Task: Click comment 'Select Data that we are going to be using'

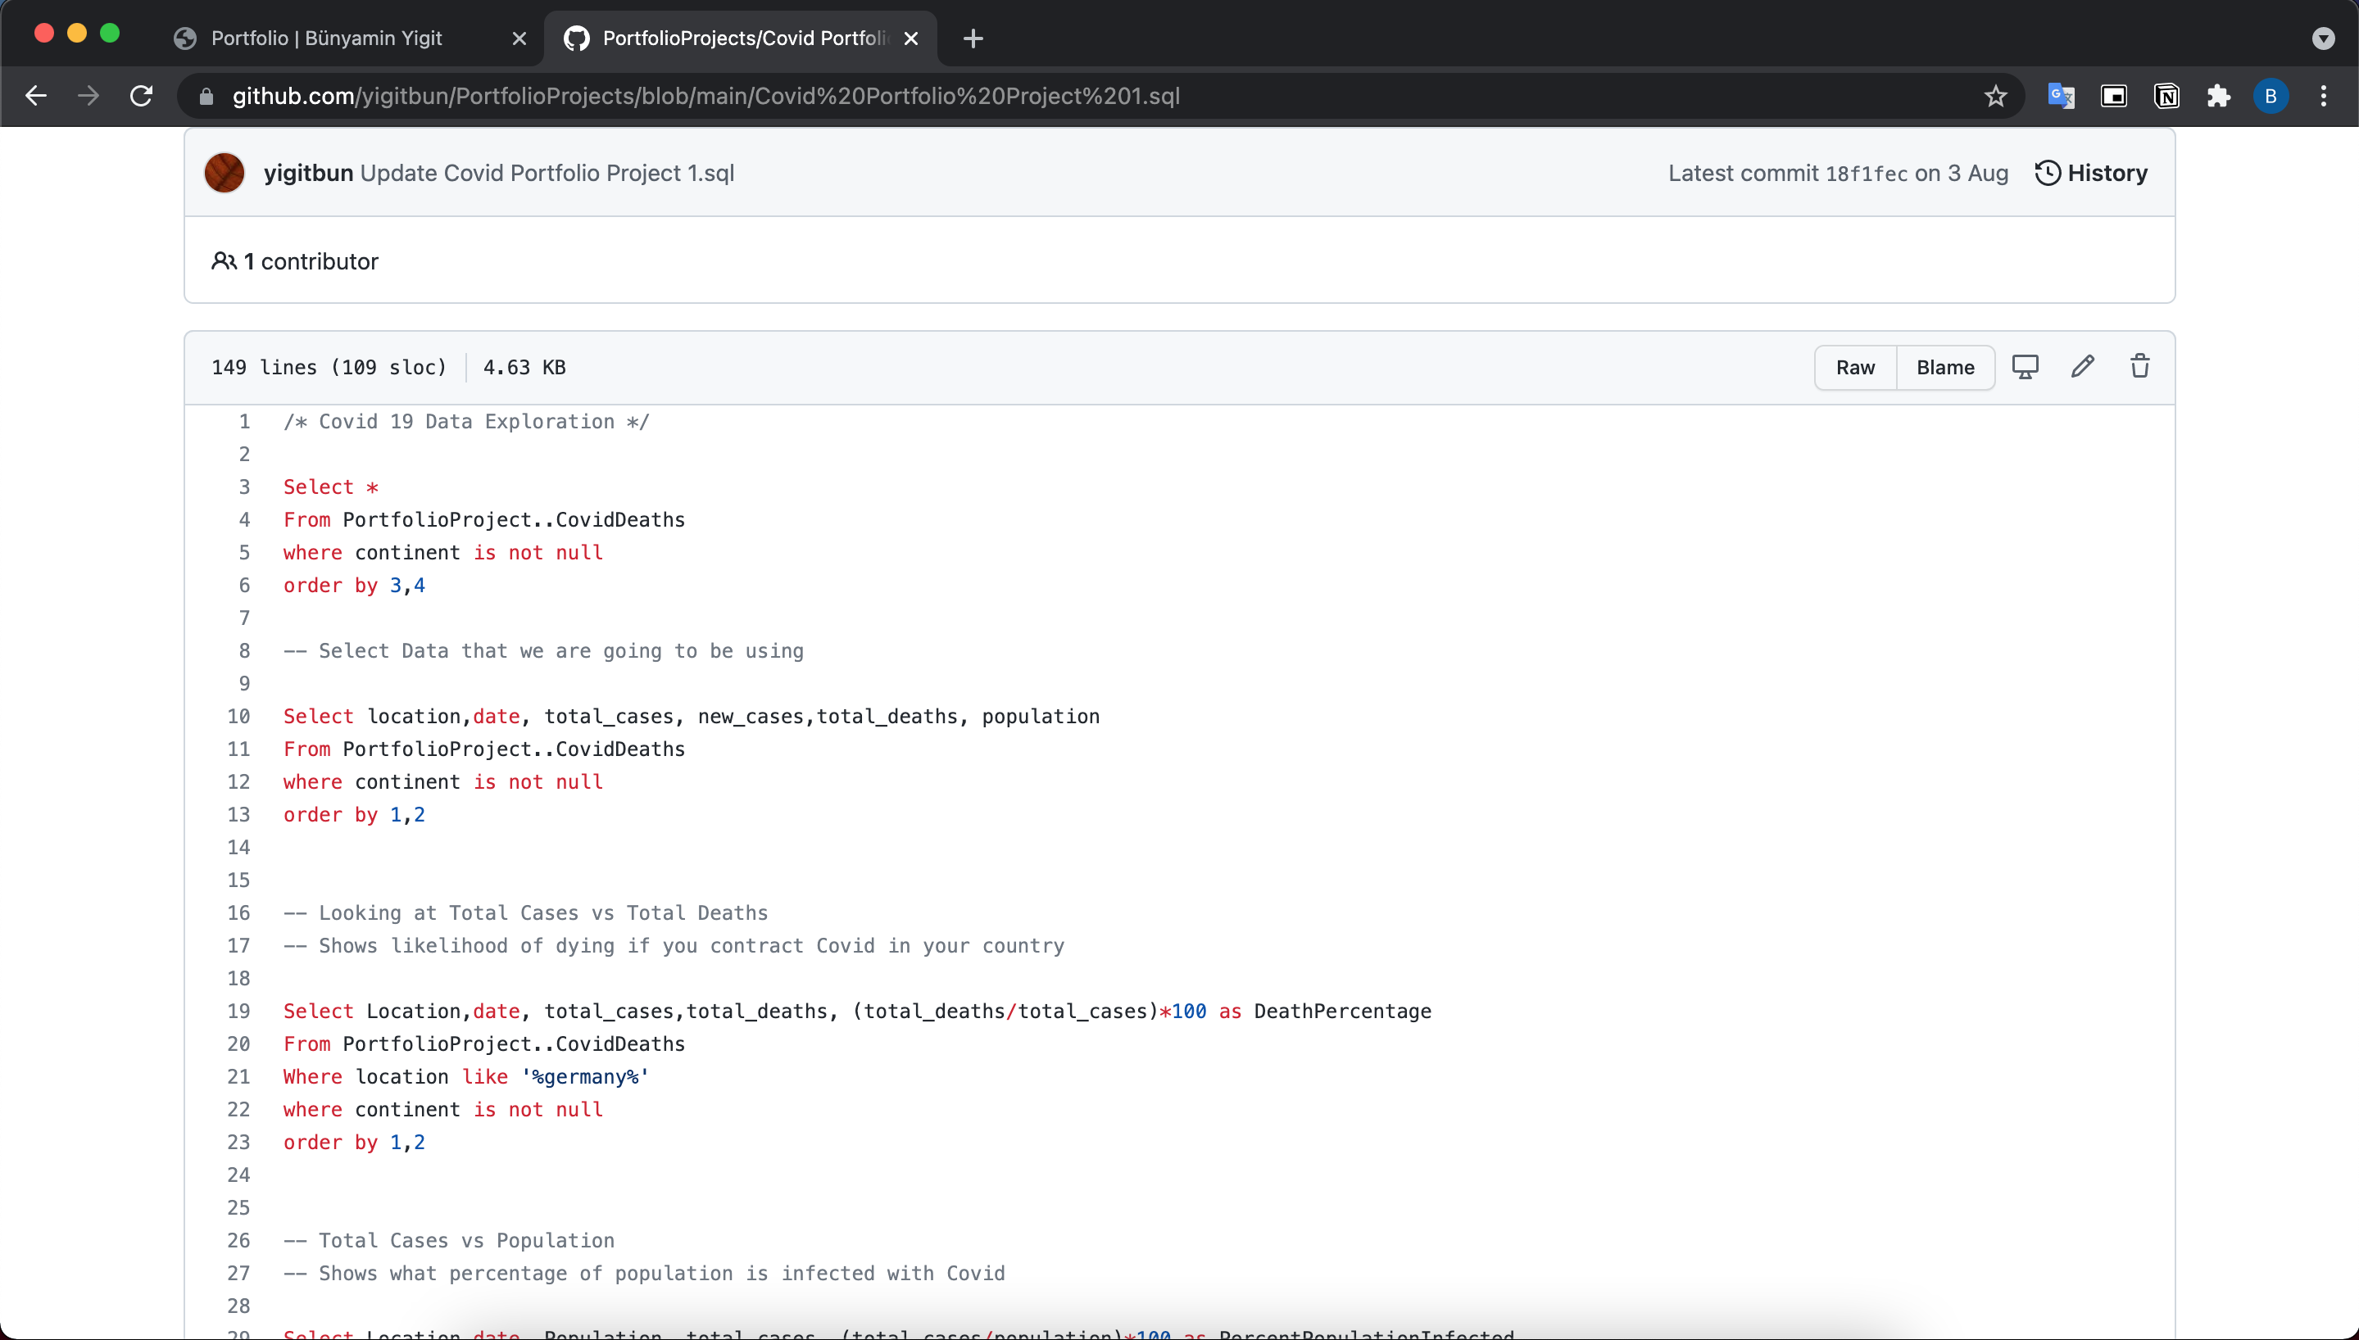Action: point(544,650)
